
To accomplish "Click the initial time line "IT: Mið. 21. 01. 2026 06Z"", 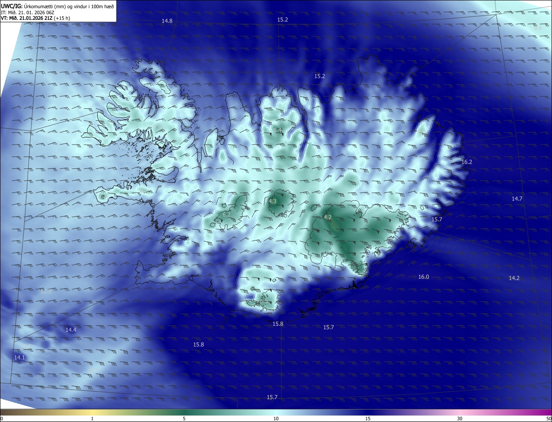I will [x=27, y=12].
